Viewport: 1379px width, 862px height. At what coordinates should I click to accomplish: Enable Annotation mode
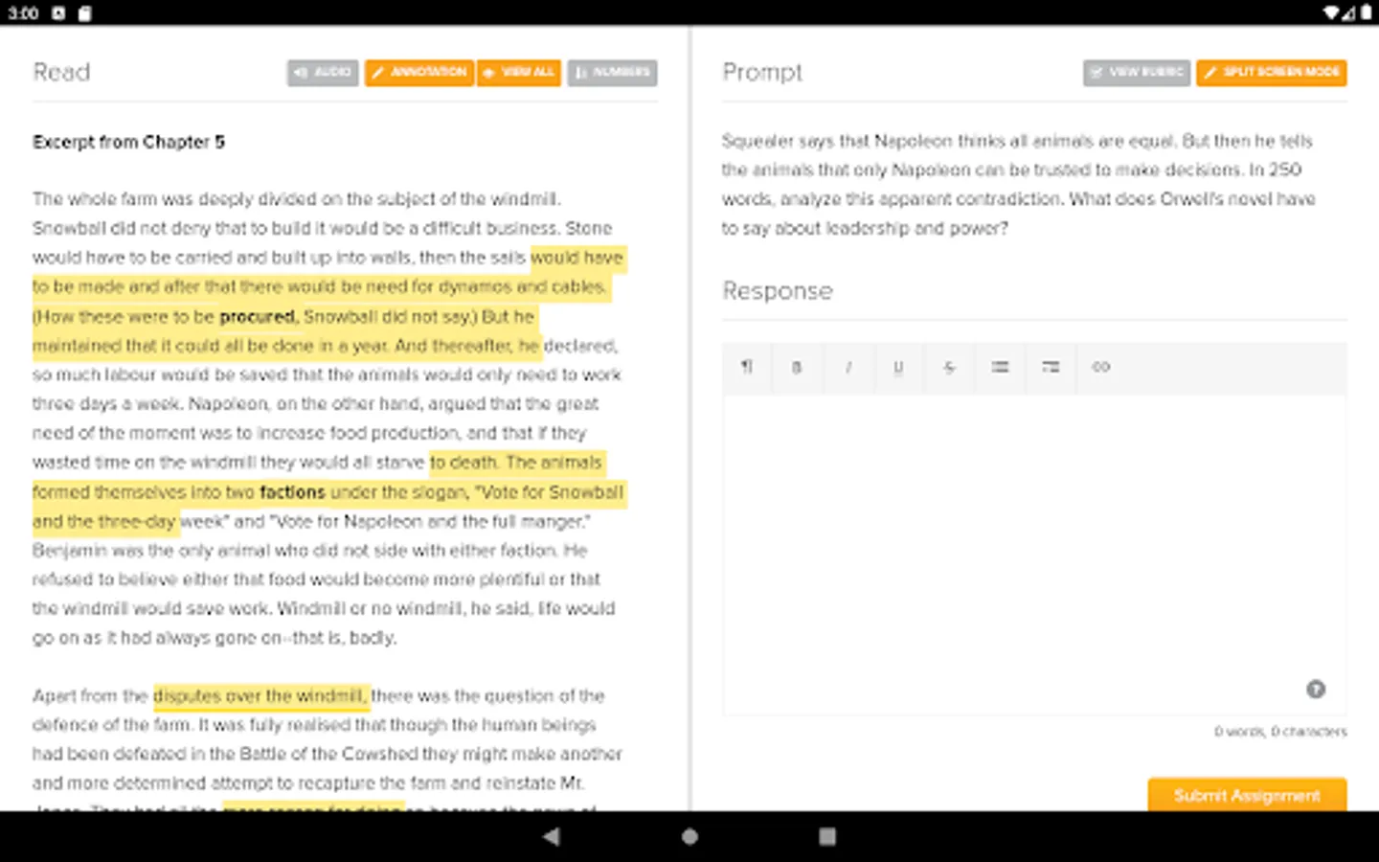[419, 73]
